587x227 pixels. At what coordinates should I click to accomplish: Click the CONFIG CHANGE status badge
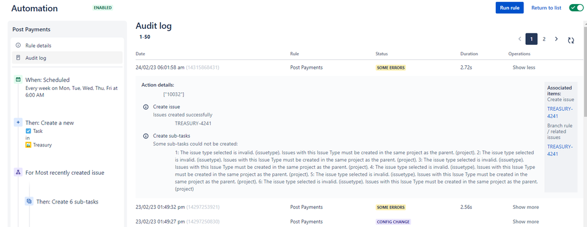(x=393, y=221)
